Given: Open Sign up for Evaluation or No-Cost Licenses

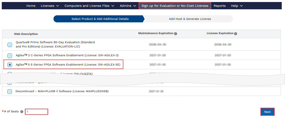Looking at the screenshot, I should click(175, 6).
